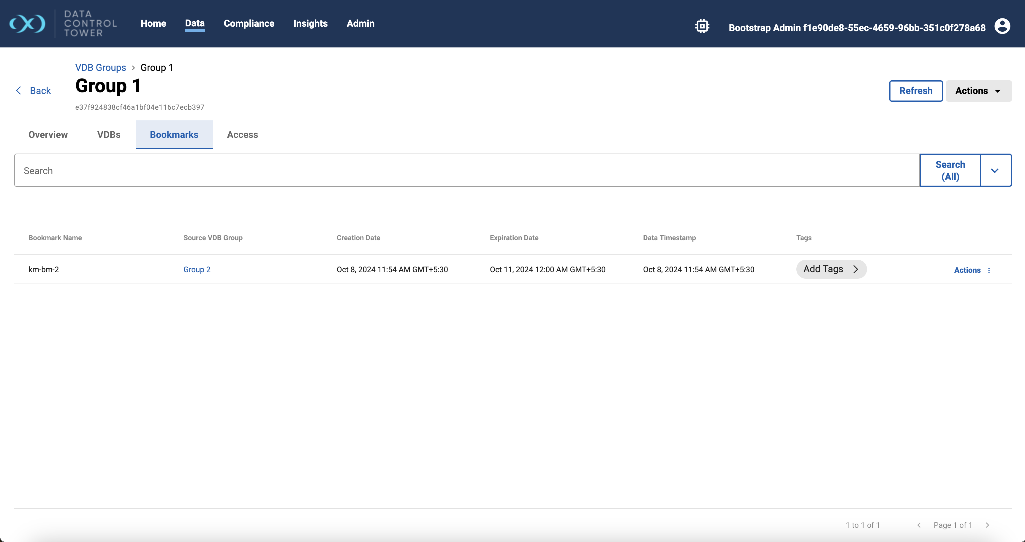
Task: Click the Data Control Tower logo
Action: pyautogui.click(x=27, y=23)
